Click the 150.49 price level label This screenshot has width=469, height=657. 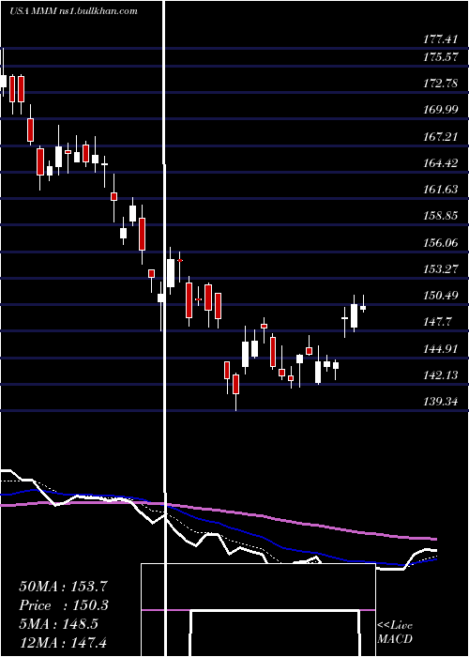click(440, 296)
